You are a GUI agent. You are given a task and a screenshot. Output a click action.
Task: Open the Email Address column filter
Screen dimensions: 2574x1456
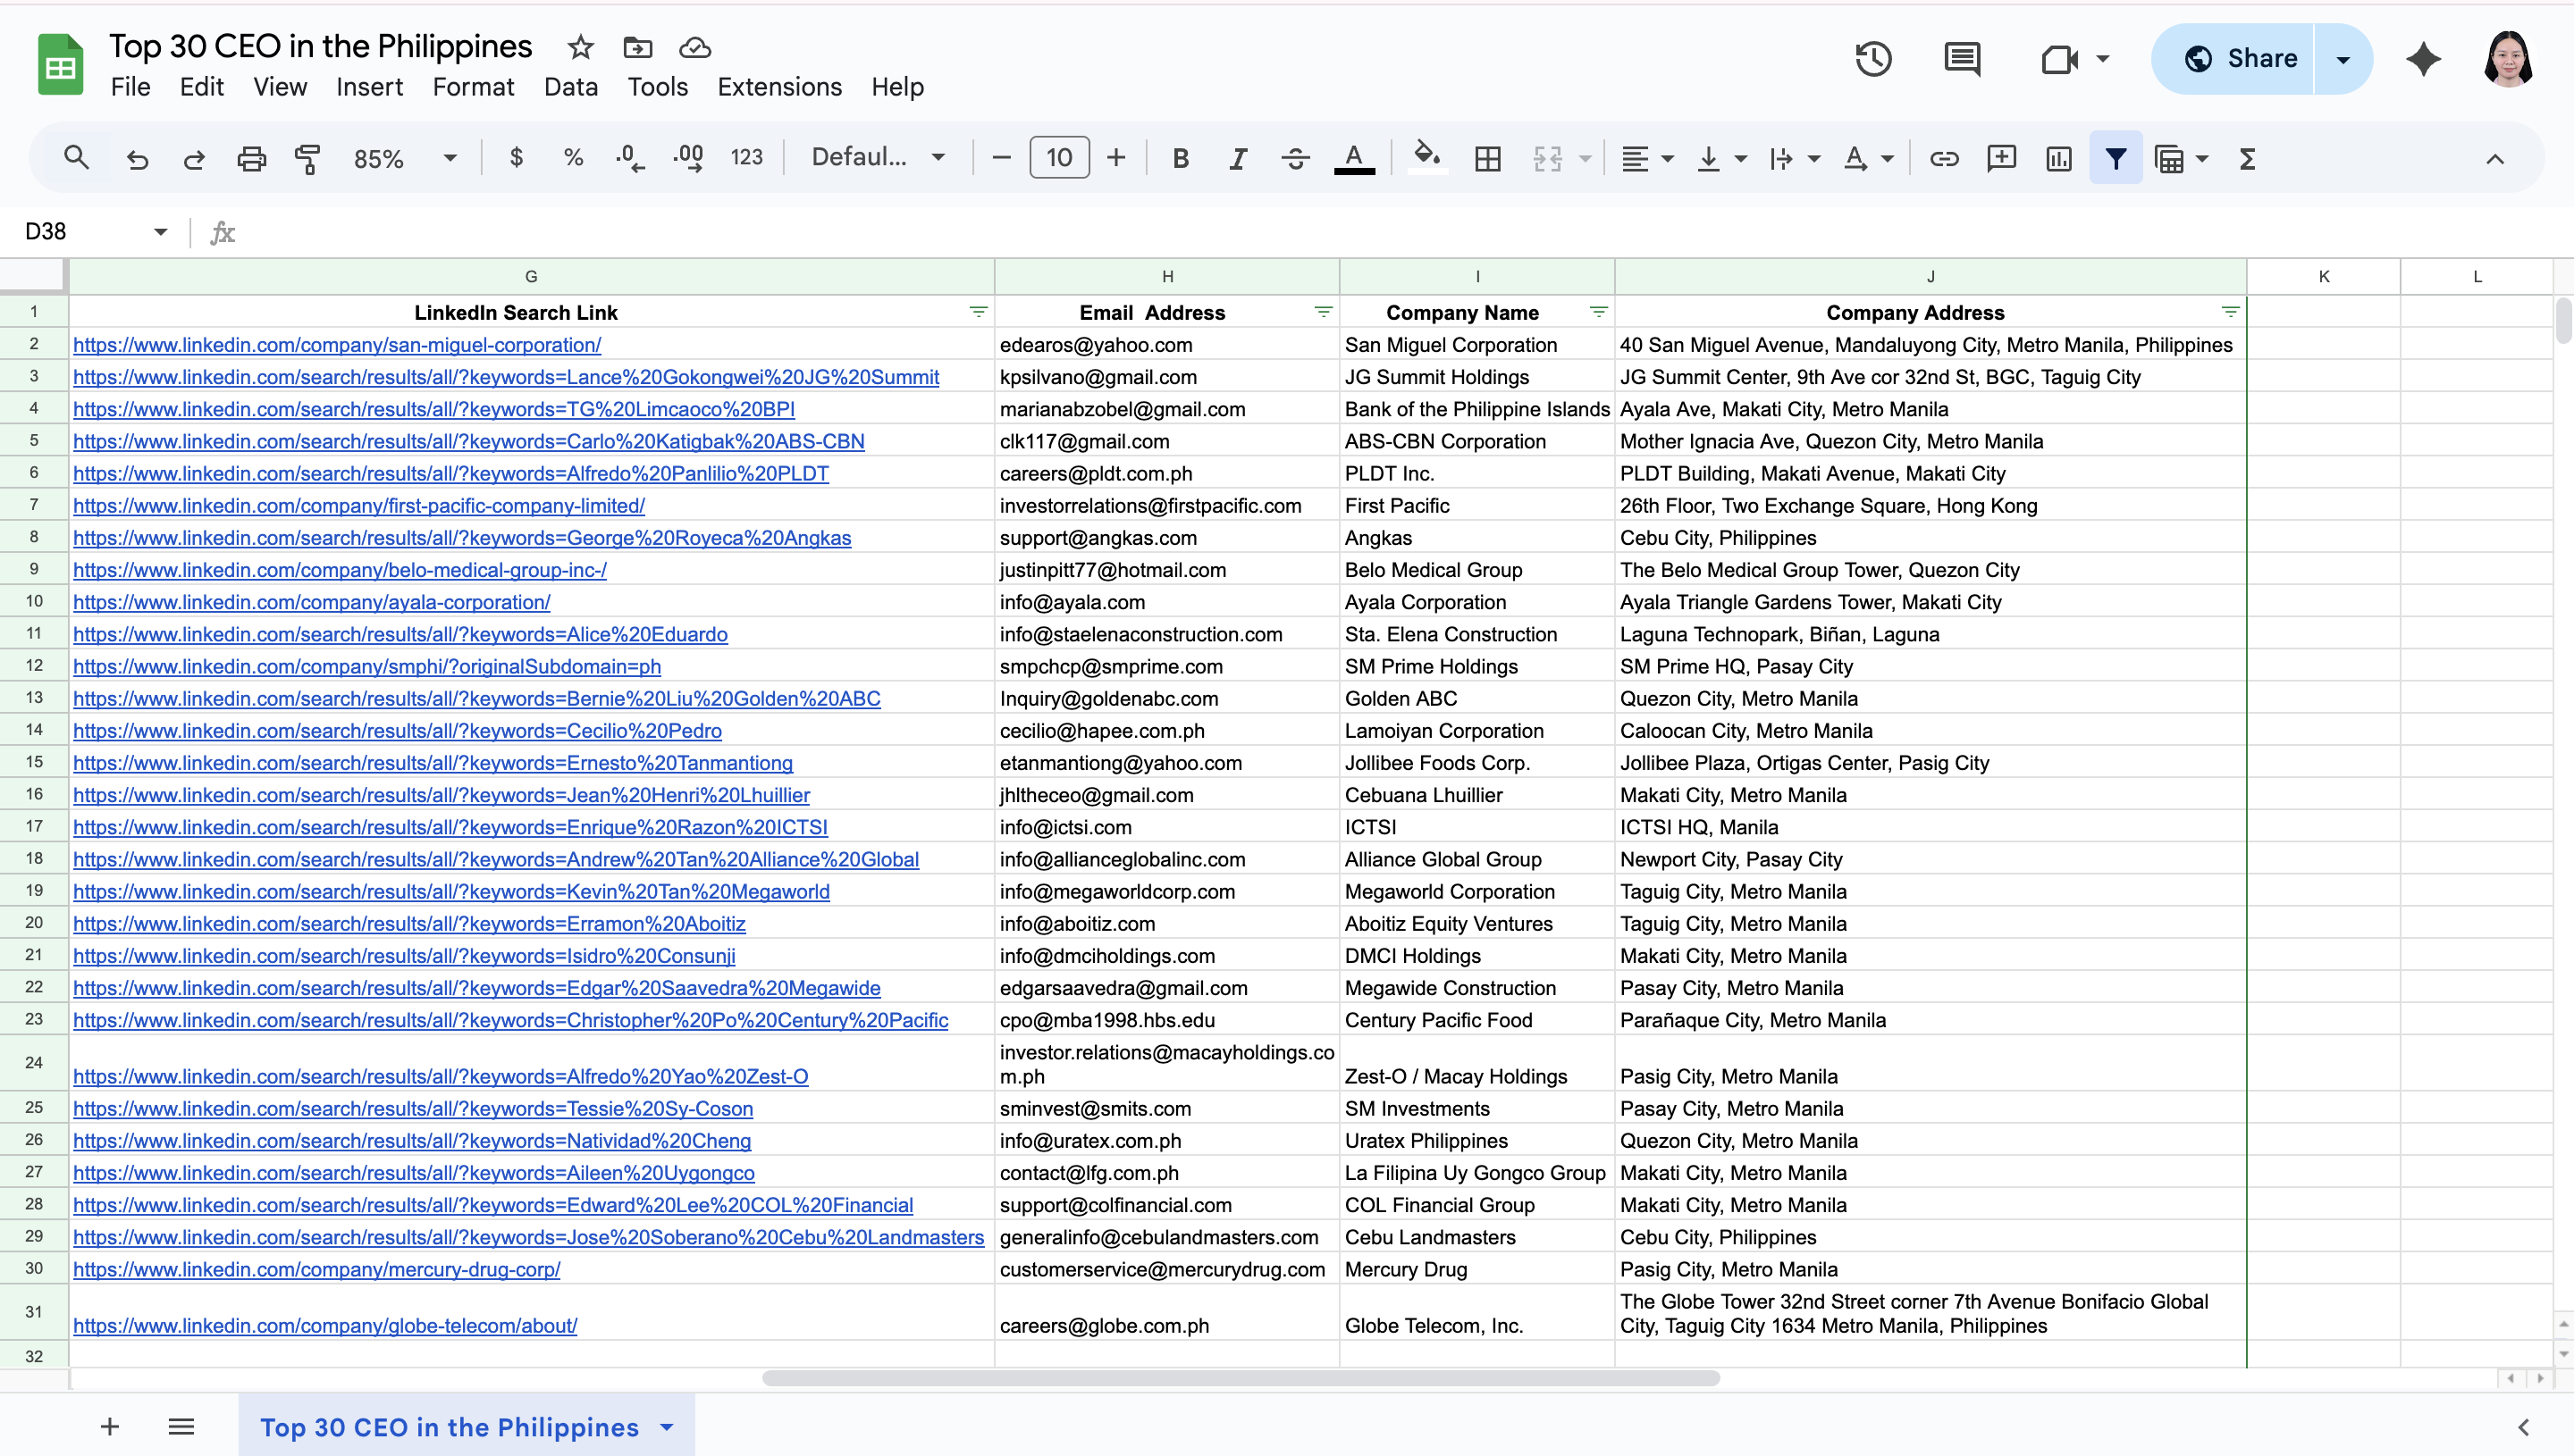tap(1323, 312)
